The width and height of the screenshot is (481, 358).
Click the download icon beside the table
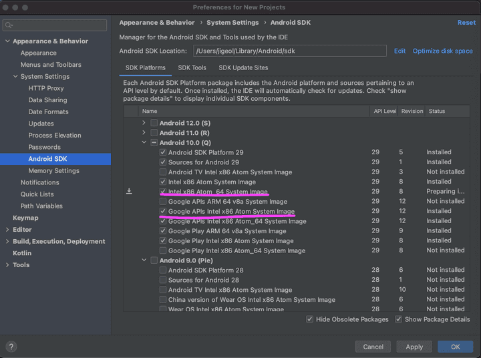click(129, 191)
